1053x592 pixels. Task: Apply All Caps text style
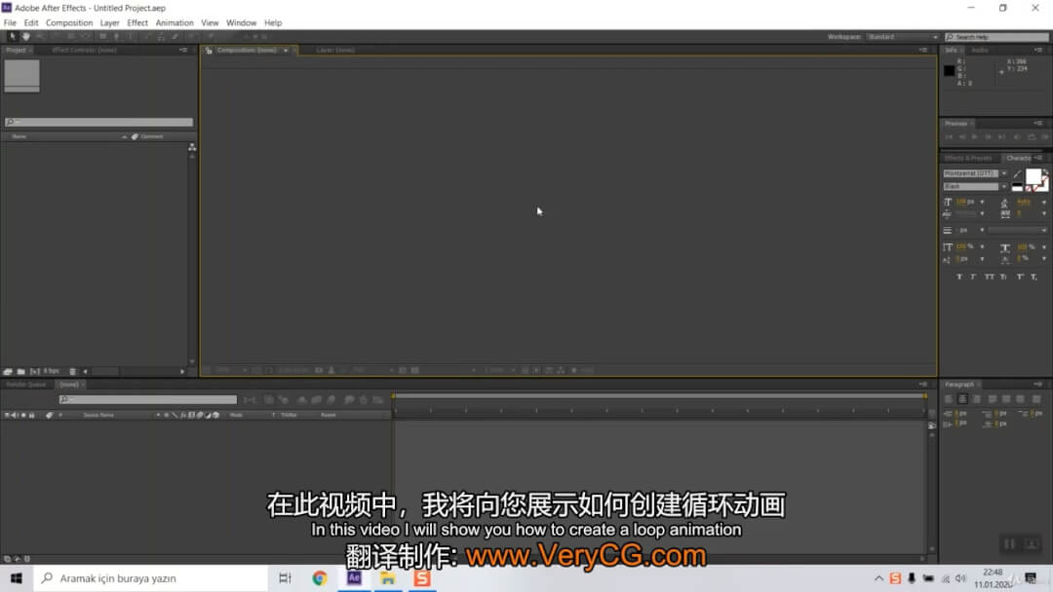[990, 277]
